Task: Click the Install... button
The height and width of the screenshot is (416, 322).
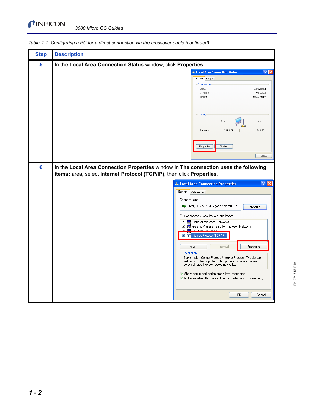Action: click(x=193, y=247)
